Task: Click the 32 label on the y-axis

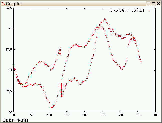Action: [x=10, y=112]
